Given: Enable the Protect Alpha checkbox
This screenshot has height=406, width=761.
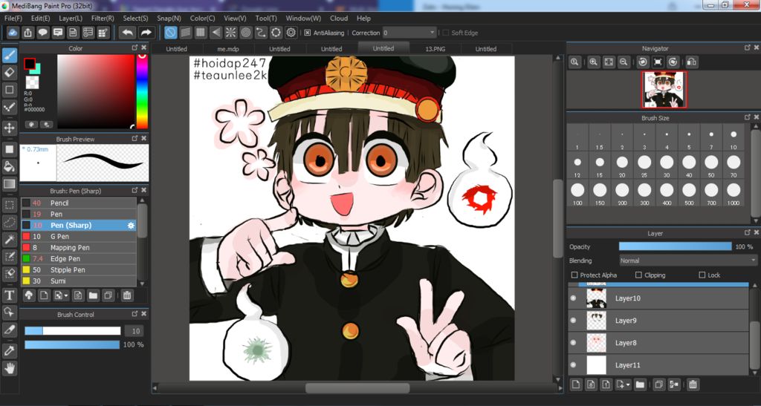Looking at the screenshot, I should tap(574, 275).
